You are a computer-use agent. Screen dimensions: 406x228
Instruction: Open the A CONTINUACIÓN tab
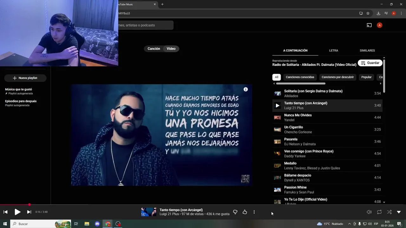tap(295, 51)
